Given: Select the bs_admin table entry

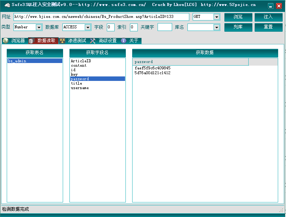Looking at the screenshot, I should tap(35, 61).
